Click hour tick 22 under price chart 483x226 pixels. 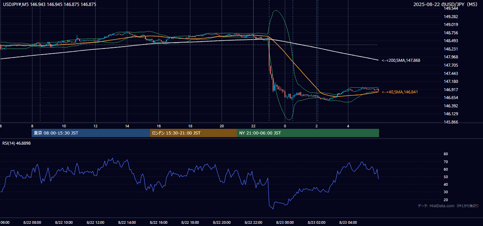pos(253,126)
